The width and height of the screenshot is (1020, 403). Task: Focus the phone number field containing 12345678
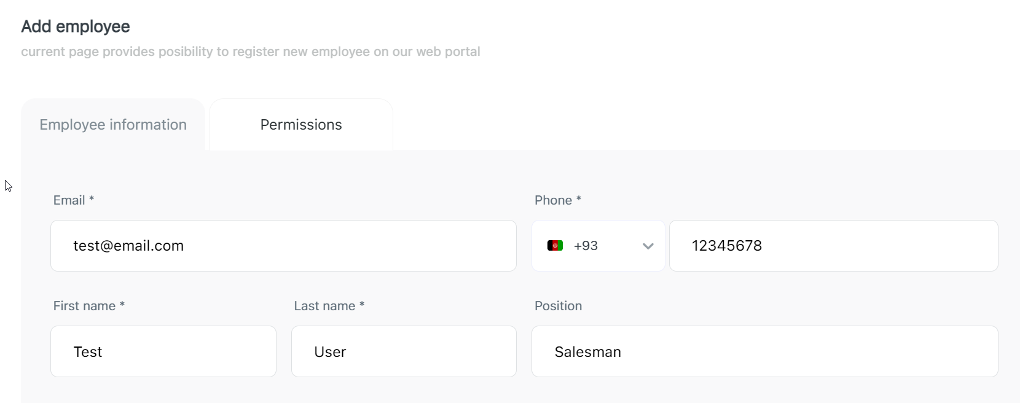(x=833, y=246)
